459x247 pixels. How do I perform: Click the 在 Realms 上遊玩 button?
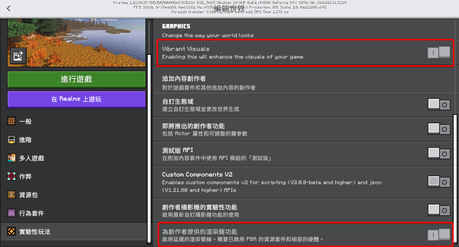(x=76, y=99)
